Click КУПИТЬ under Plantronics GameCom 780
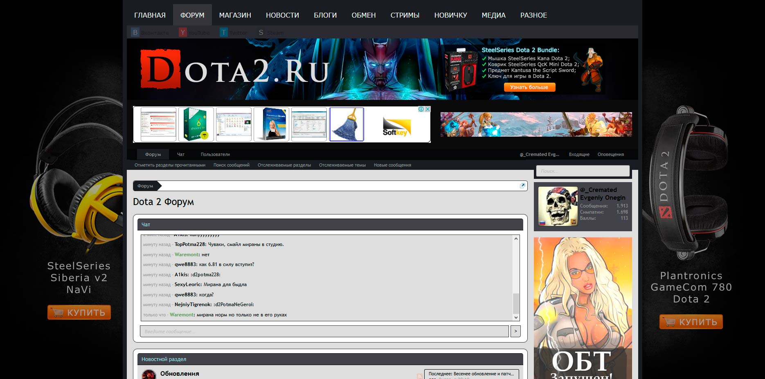 tap(691, 322)
